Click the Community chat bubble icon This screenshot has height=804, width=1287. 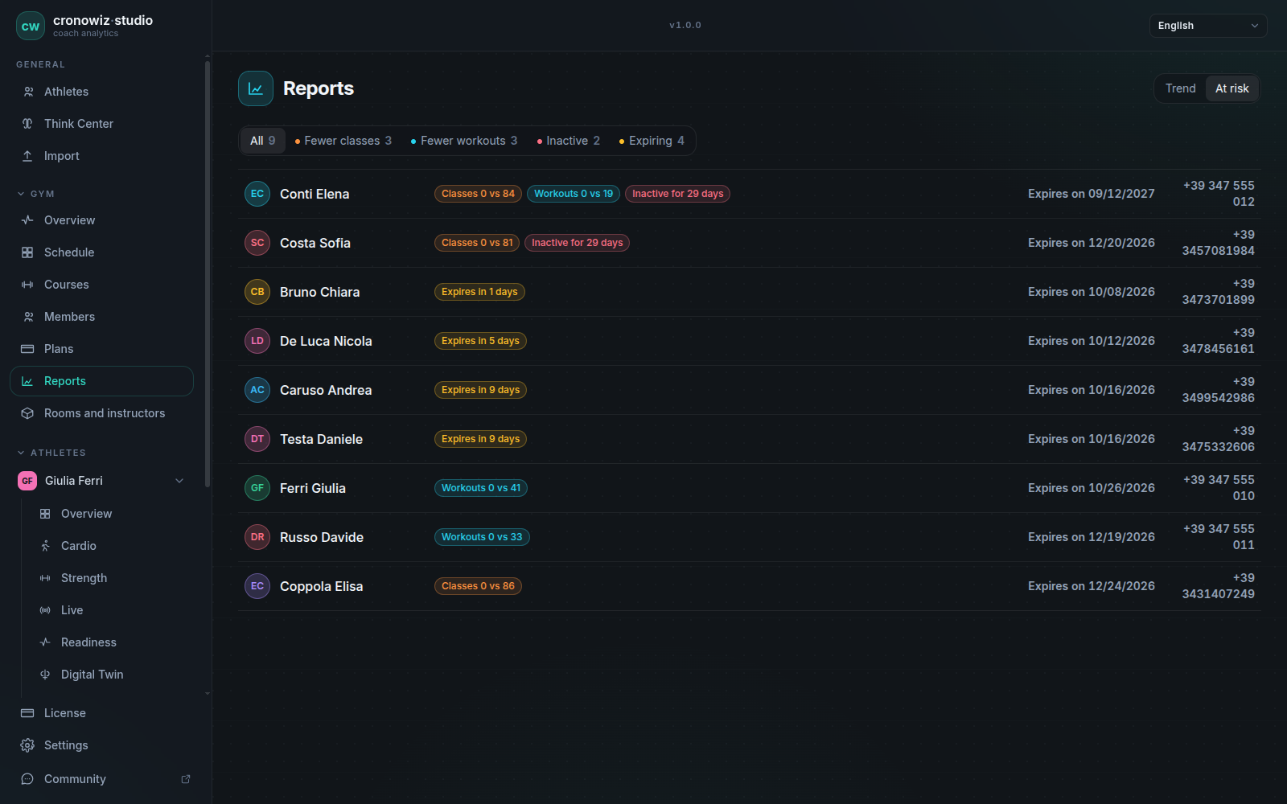pyautogui.click(x=27, y=779)
